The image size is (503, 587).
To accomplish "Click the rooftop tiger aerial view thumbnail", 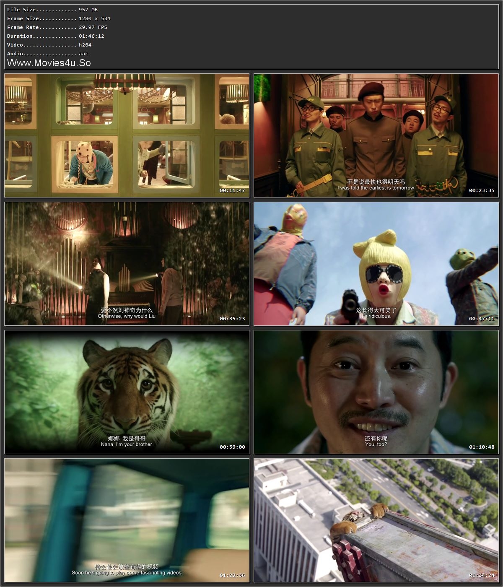I will click(376, 521).
